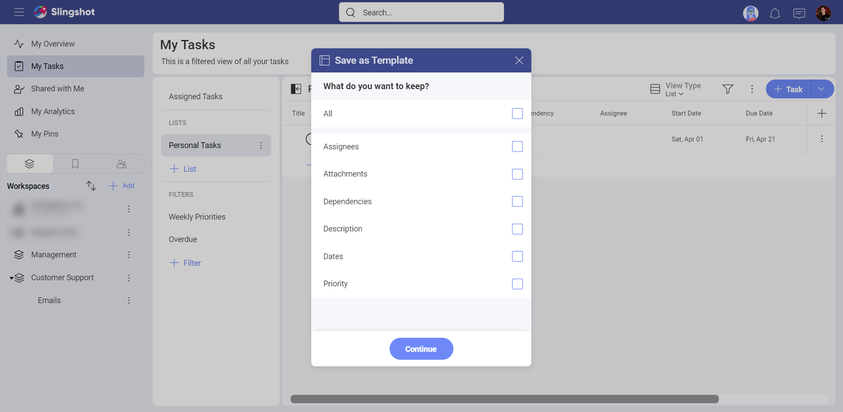Click the hamburger menu icon
This screenshot has height=412, width=843.
pyautogui.click(x=19, y=12)
